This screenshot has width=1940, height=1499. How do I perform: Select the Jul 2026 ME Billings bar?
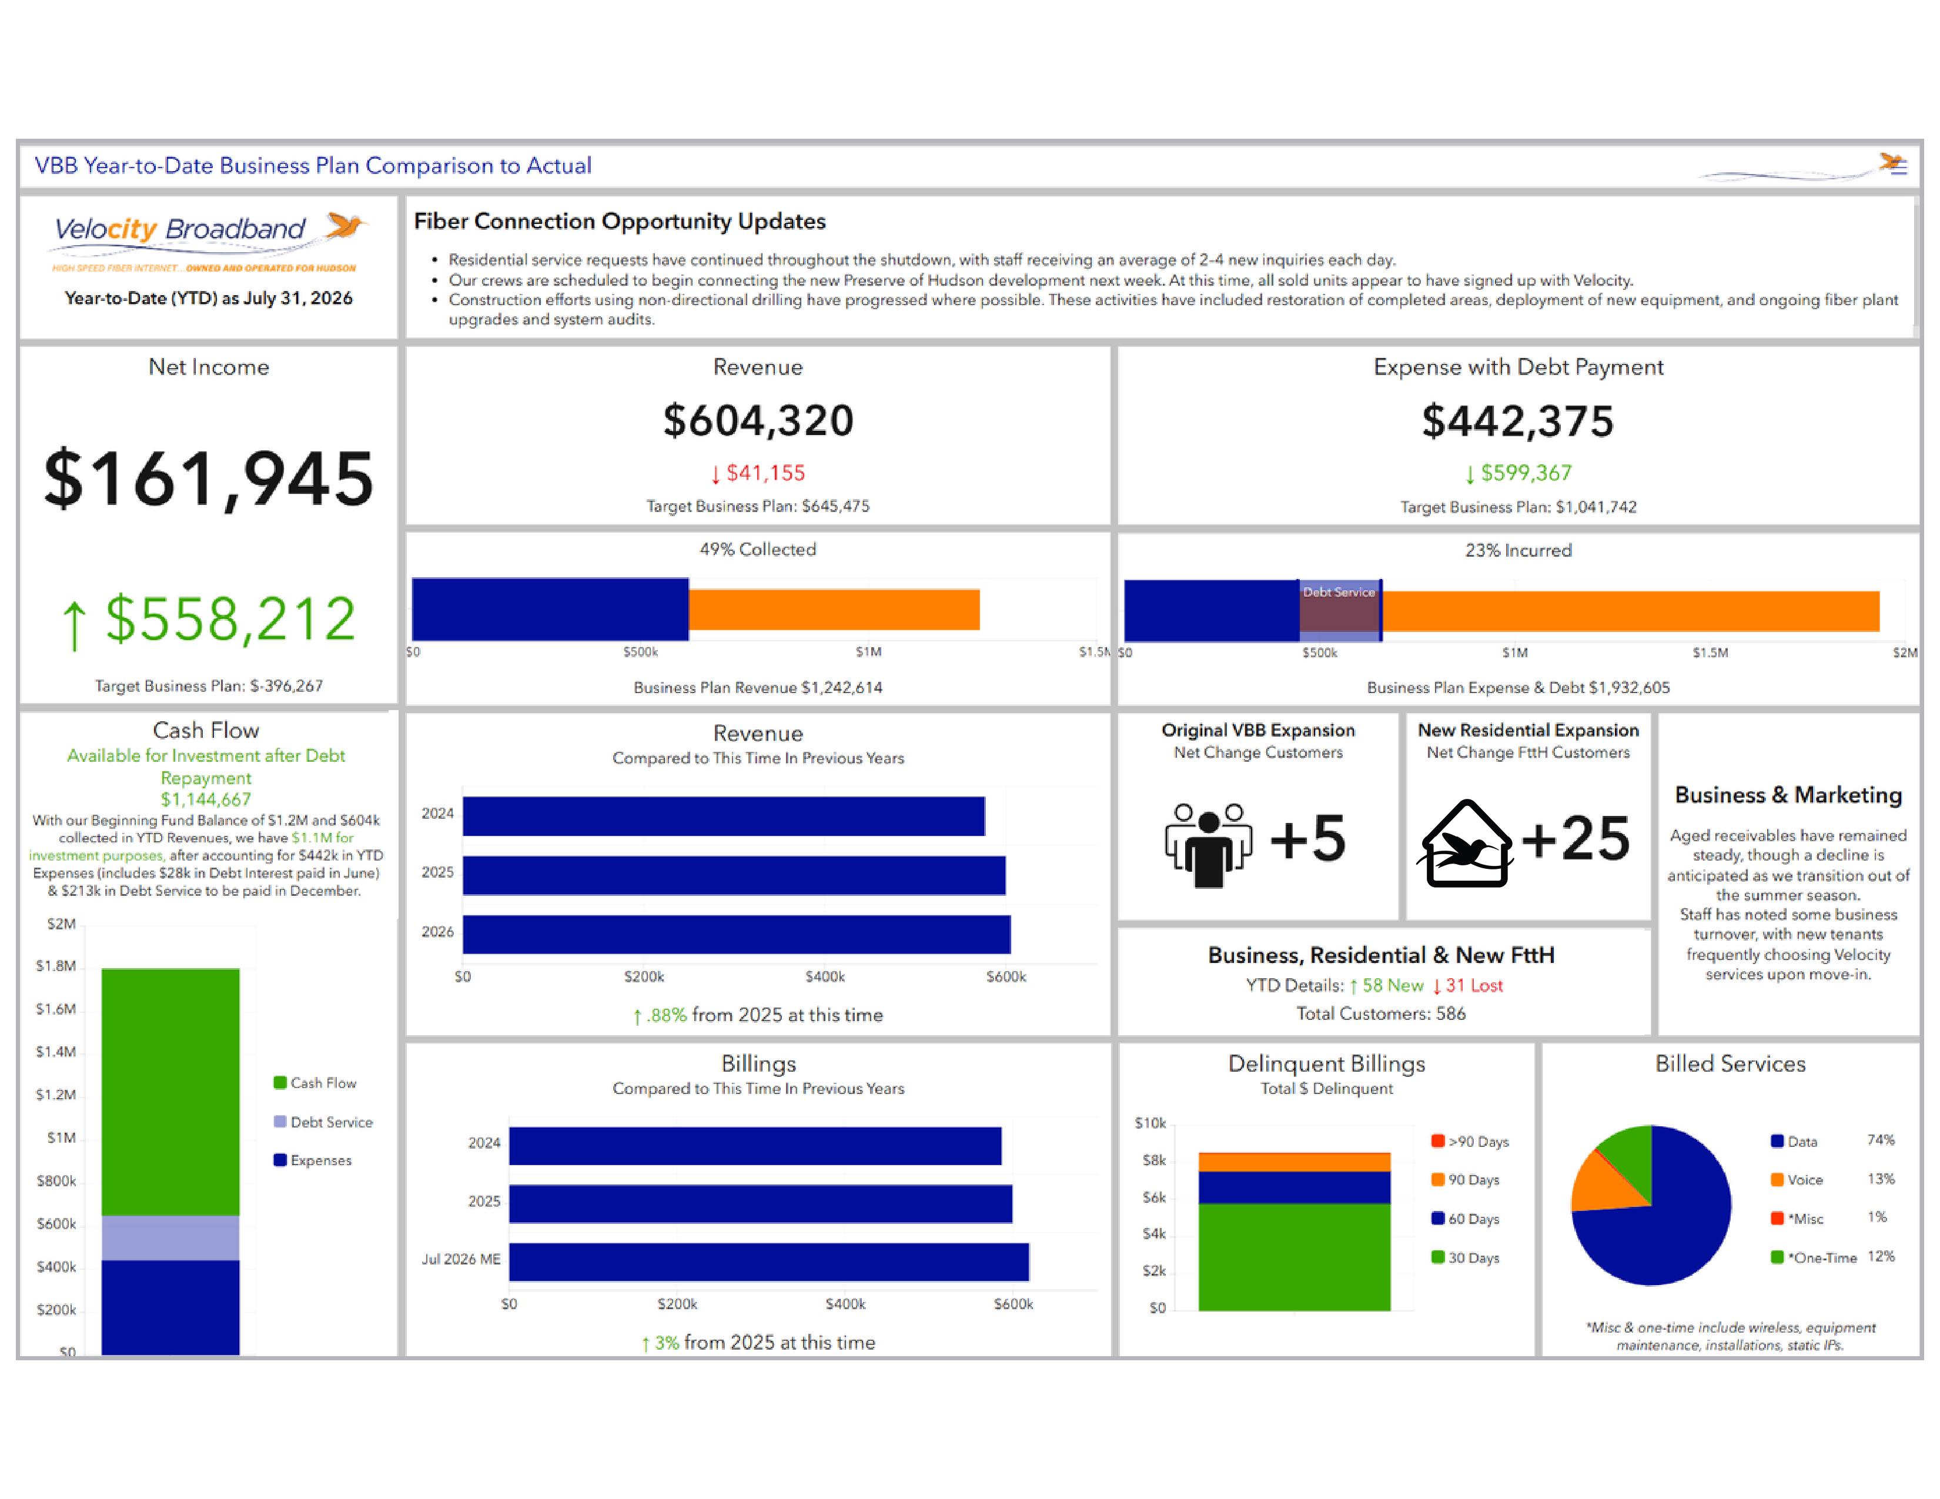point(768,1262)
